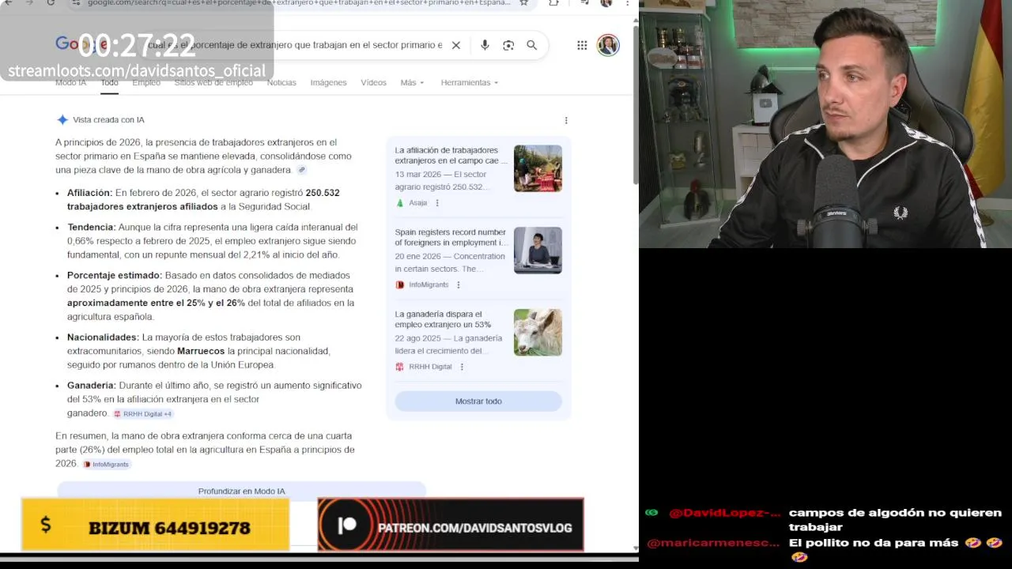Click 'aproximadamente entre el 25% y el 26%'
The height and width of the screenshot is (569, 1012).
156,303
